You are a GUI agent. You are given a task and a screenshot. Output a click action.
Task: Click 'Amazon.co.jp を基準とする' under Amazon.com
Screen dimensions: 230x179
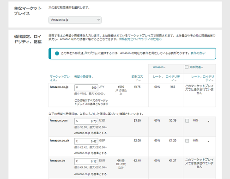tap(91, 133)
